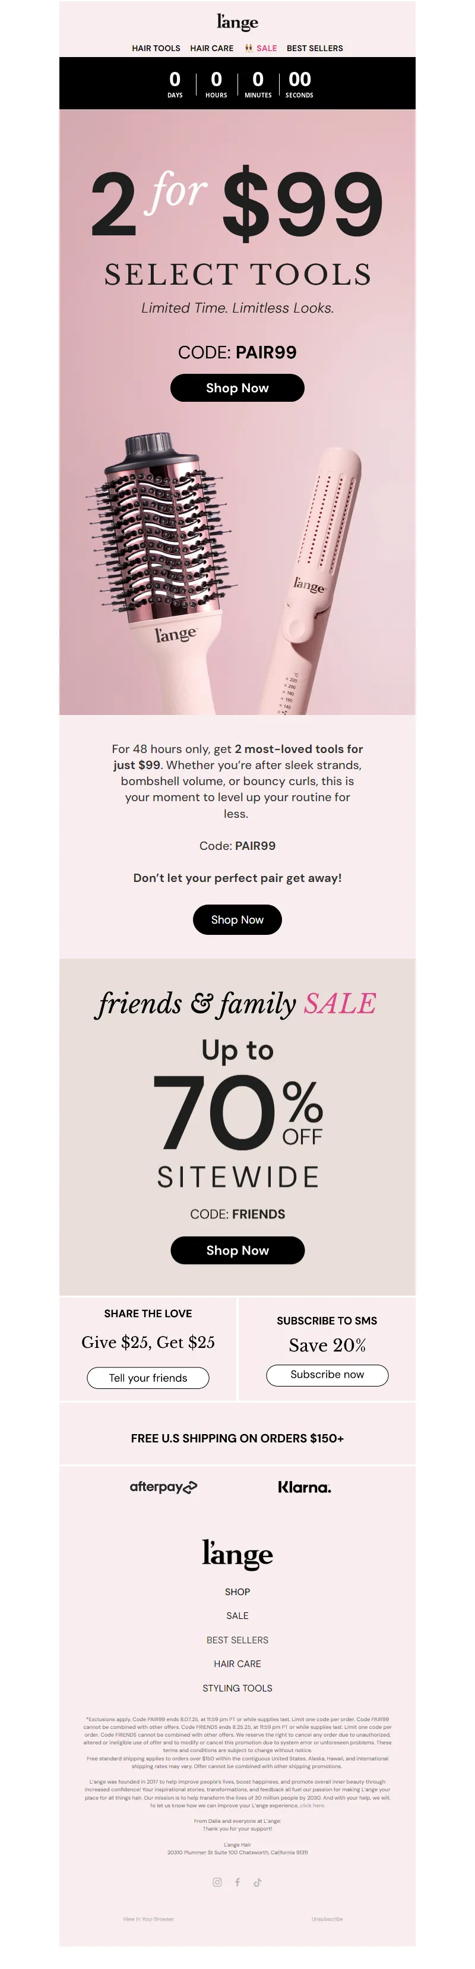Open Hair Tools in top navigation
This screenshot has height=1969, width=475.
click(x=156, y=48)
